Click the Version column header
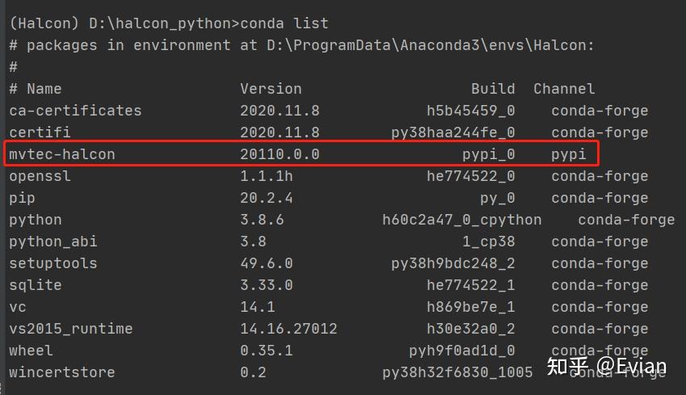 point(271,88)
